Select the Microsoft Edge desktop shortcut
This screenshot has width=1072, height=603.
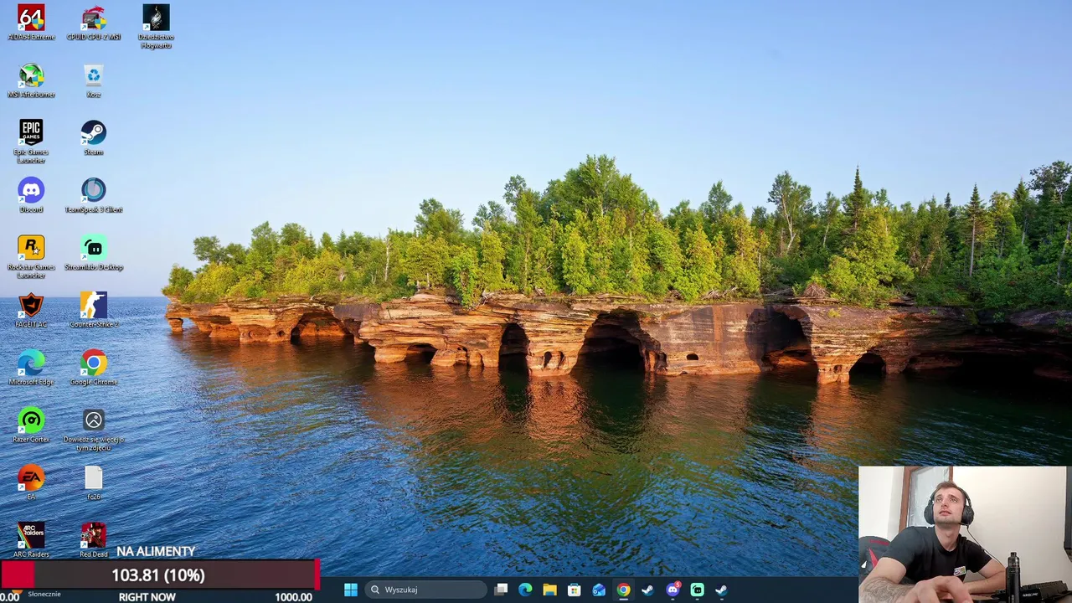click(31, 368)
